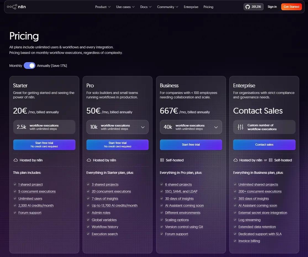This screenshot has width=308, height=257.
Task: Expand the Product menu
Action: pos(103,7)
